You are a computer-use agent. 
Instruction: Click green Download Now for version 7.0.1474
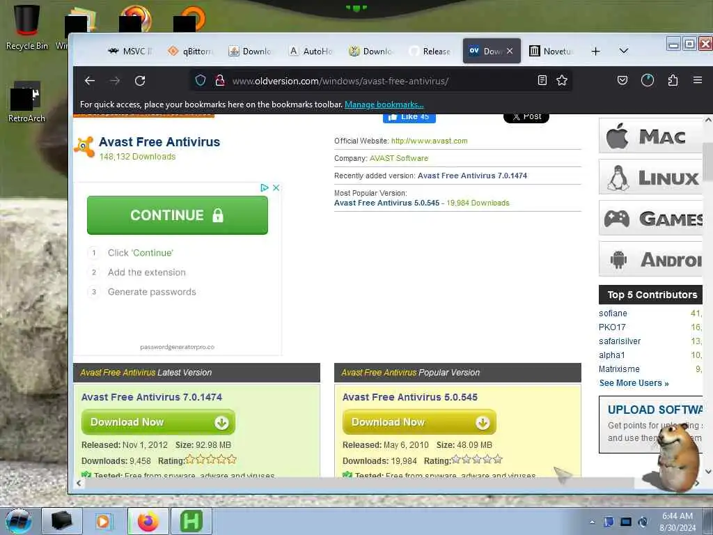click(x=158, y=422)
